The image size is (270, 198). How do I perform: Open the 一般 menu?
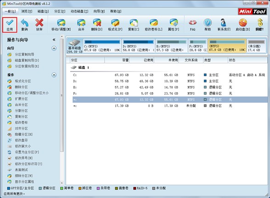click(x=10, y=11)
